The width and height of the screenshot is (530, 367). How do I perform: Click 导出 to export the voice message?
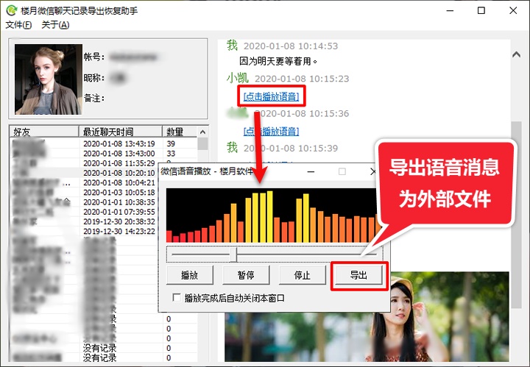(358, 275)
